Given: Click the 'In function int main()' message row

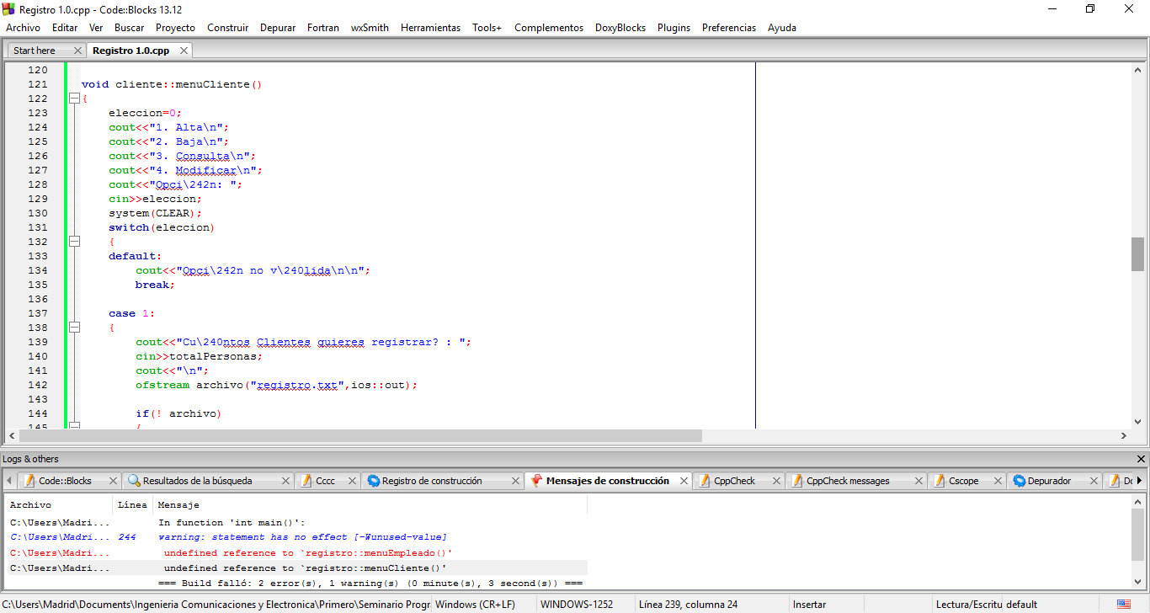Looking at the screenshot, I should tap(296, 522).
